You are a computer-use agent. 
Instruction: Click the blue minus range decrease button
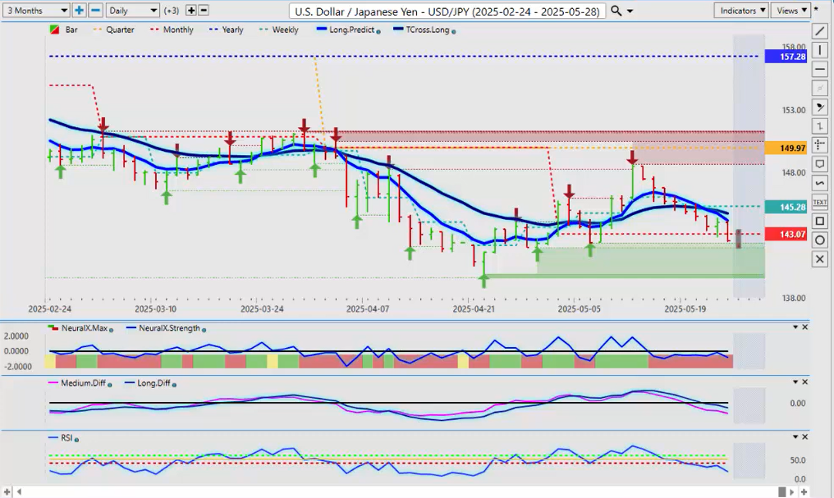pyautogui.click(x=95, y=11)
